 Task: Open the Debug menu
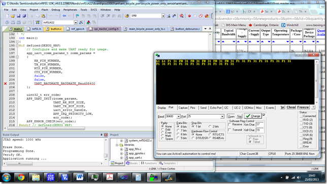coord(56,10)
